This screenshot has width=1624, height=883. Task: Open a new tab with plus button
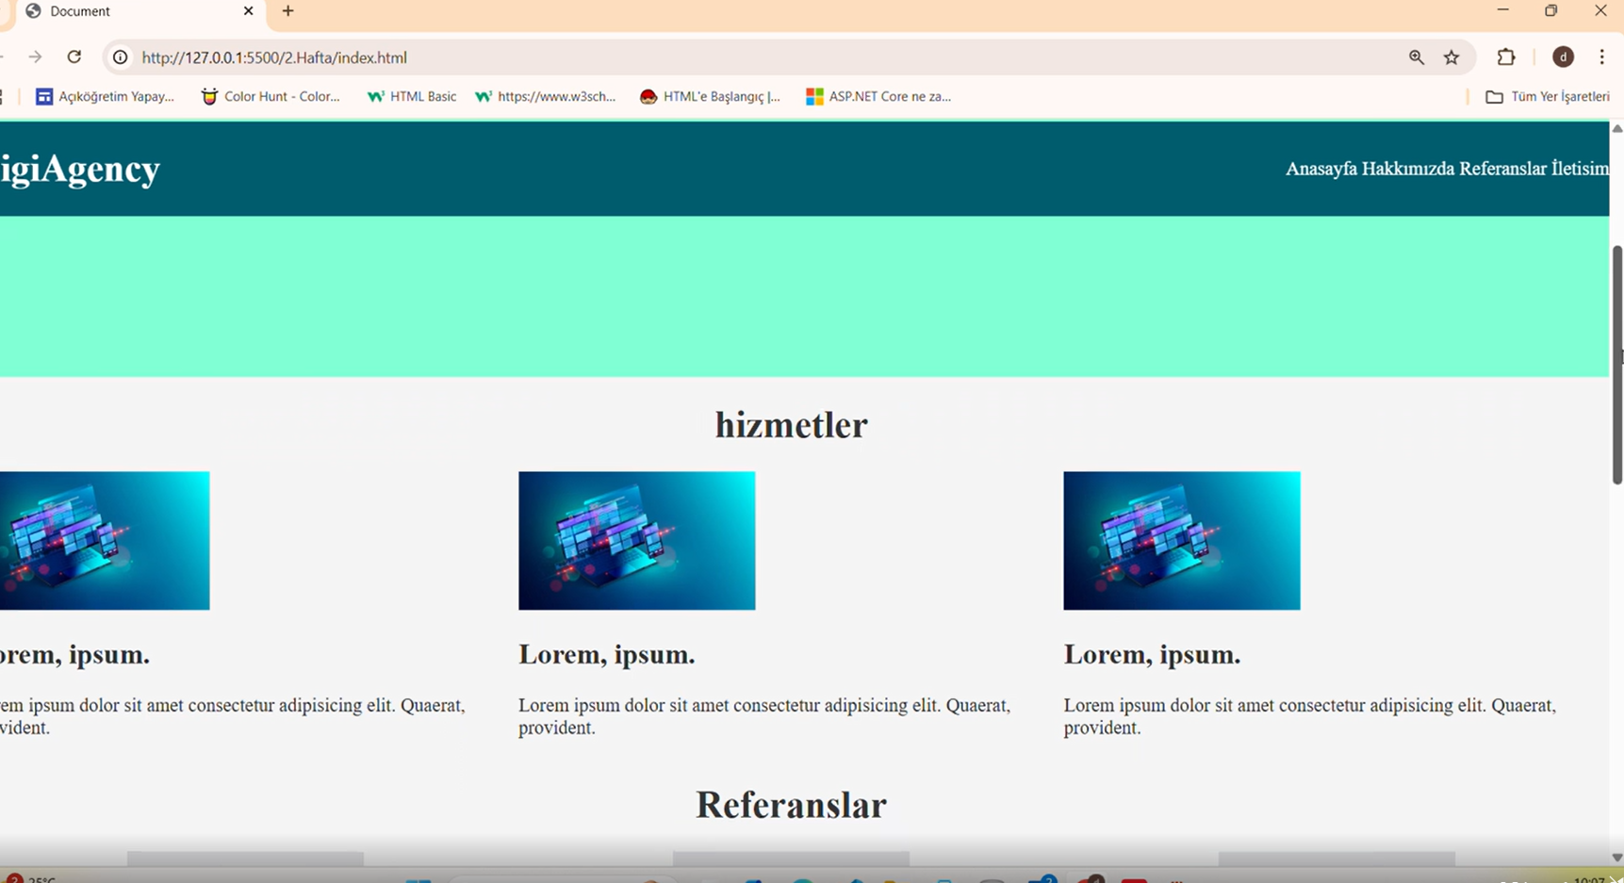tap(288, 11)
